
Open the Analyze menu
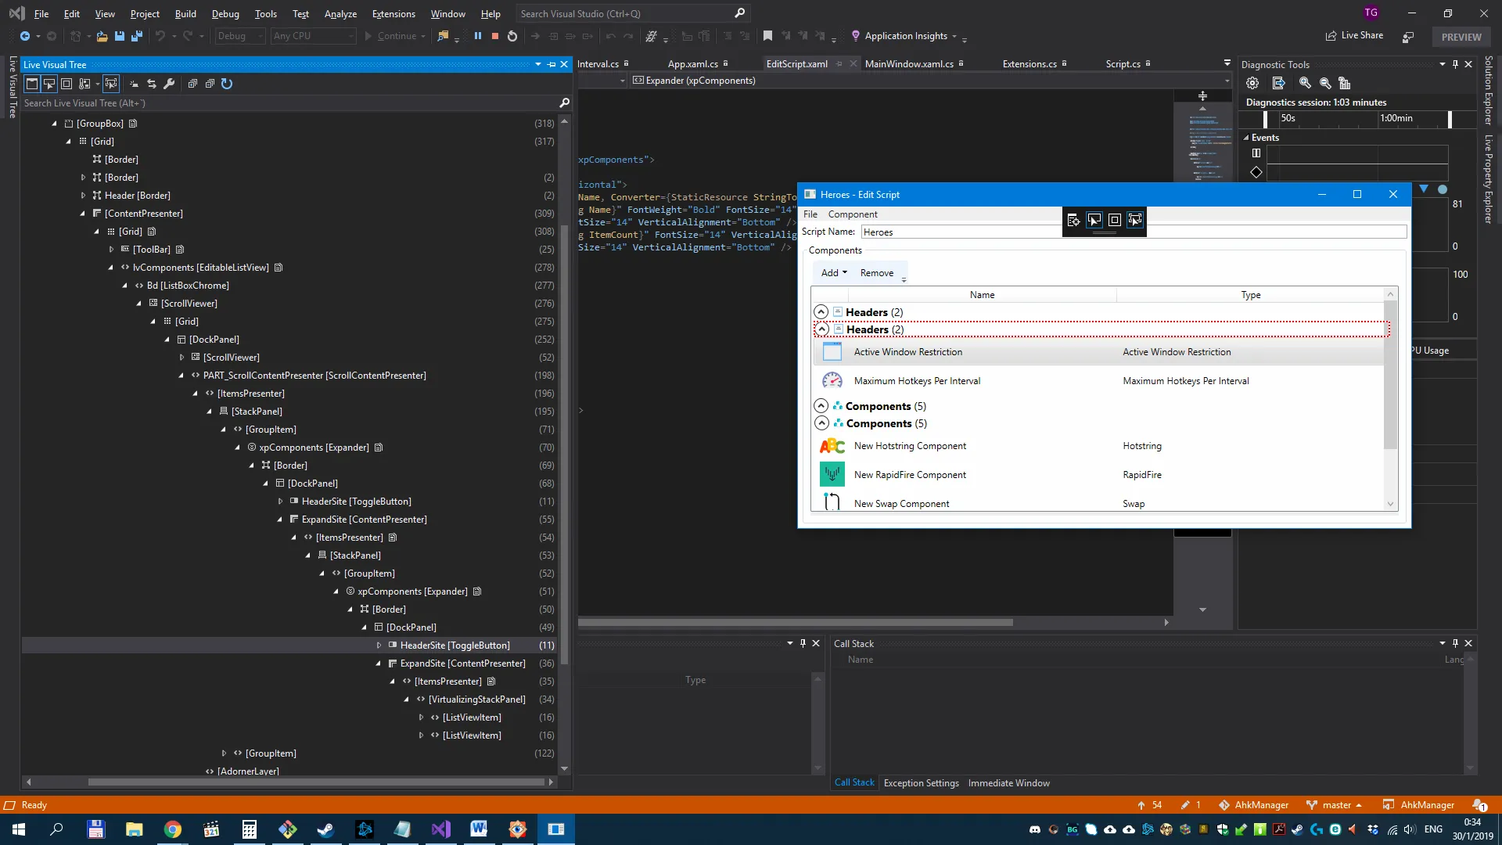pos(340,14)
